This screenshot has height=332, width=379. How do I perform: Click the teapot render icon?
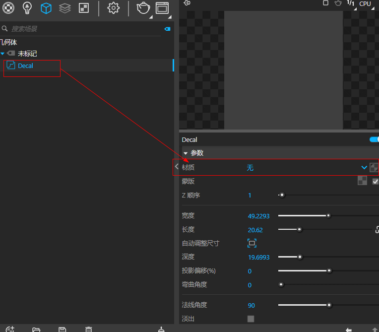[x=143, y=8]
